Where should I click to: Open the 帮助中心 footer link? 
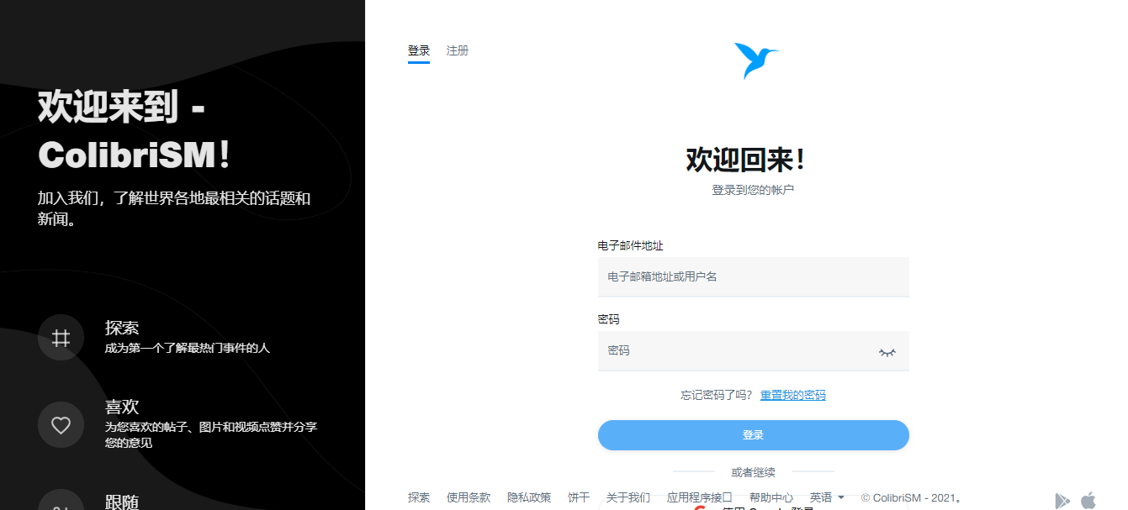pos(771,497)
